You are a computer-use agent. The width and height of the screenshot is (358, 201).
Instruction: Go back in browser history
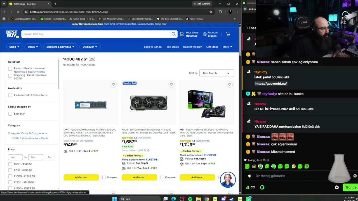coord(4,12)
